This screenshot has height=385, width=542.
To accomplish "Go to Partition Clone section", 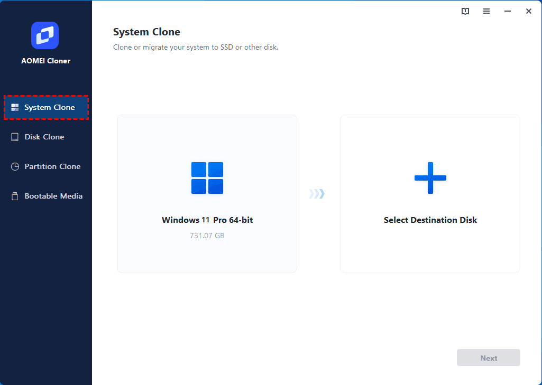I will (x=46, y=166).
